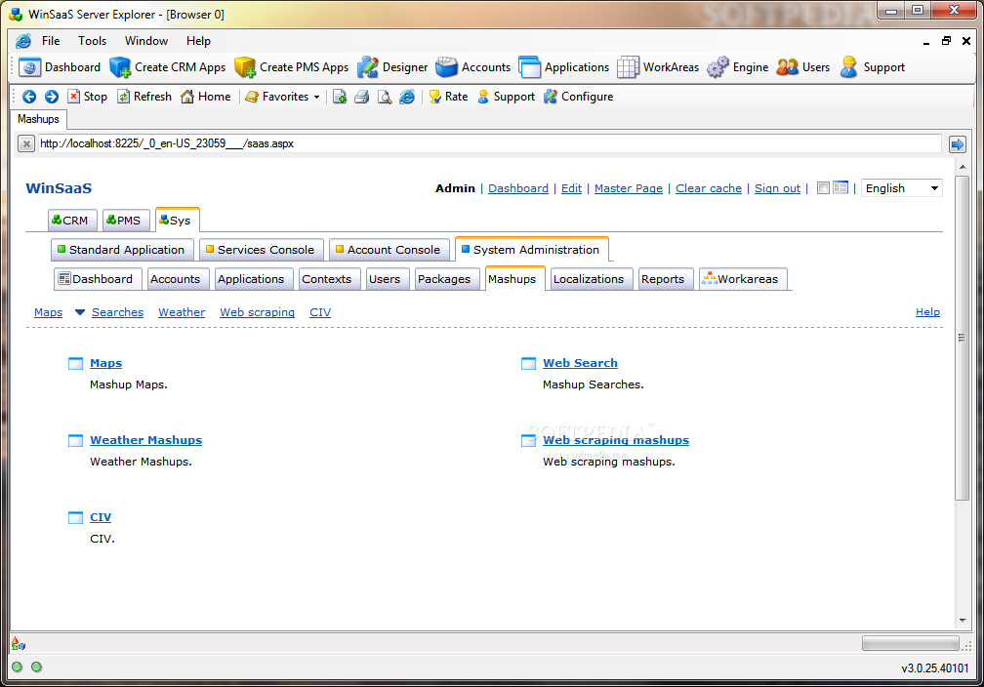Switch to the PMS tab
This screenshot has width=984, height=687.
tap(126, 221)
